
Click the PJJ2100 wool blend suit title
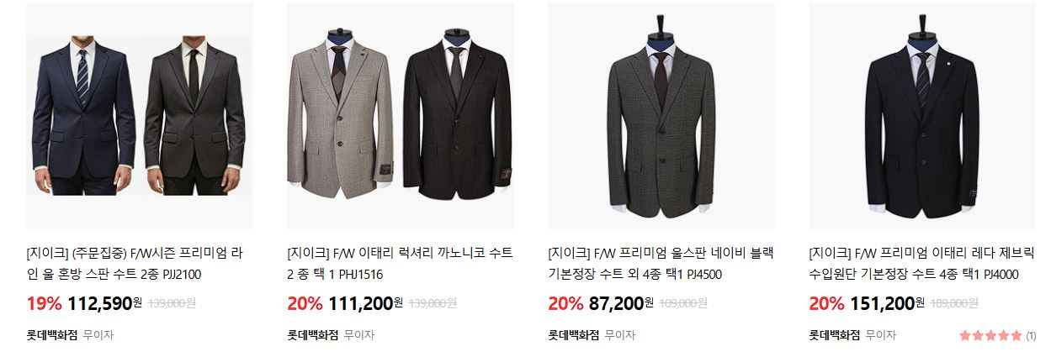pos(135,263)
